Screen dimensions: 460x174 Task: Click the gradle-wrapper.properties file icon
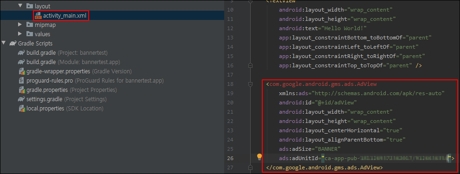point(21,71)
